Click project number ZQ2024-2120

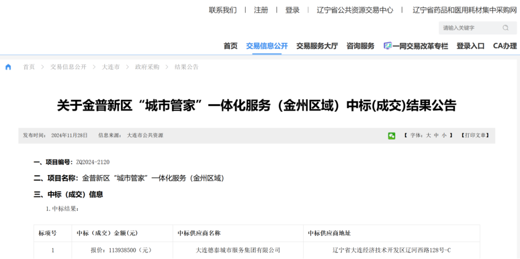point(93,162)
